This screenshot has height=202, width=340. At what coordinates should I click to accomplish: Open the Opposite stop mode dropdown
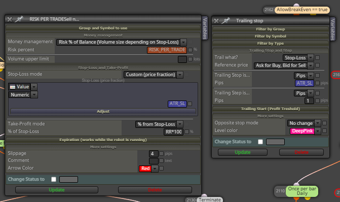coord(304,123)
